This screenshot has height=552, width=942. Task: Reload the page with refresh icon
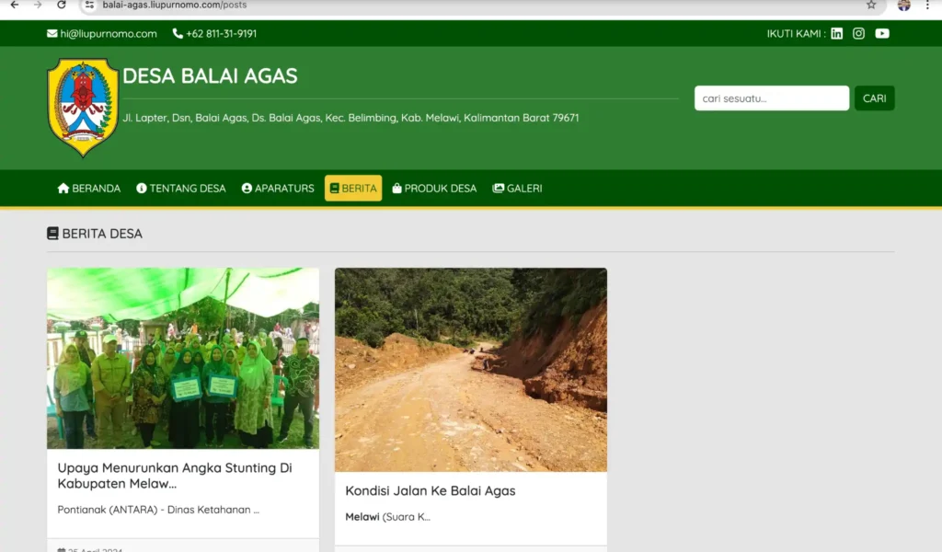62,5
